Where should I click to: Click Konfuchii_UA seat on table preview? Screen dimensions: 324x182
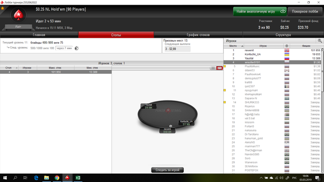pos(187,123)
